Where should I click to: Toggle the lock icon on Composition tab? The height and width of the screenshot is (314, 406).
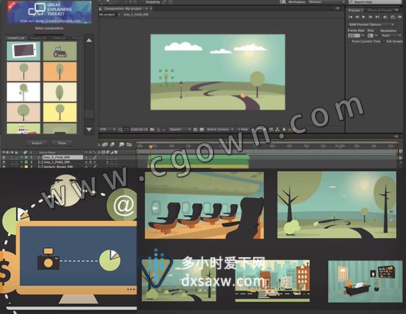tap(100, 9)
